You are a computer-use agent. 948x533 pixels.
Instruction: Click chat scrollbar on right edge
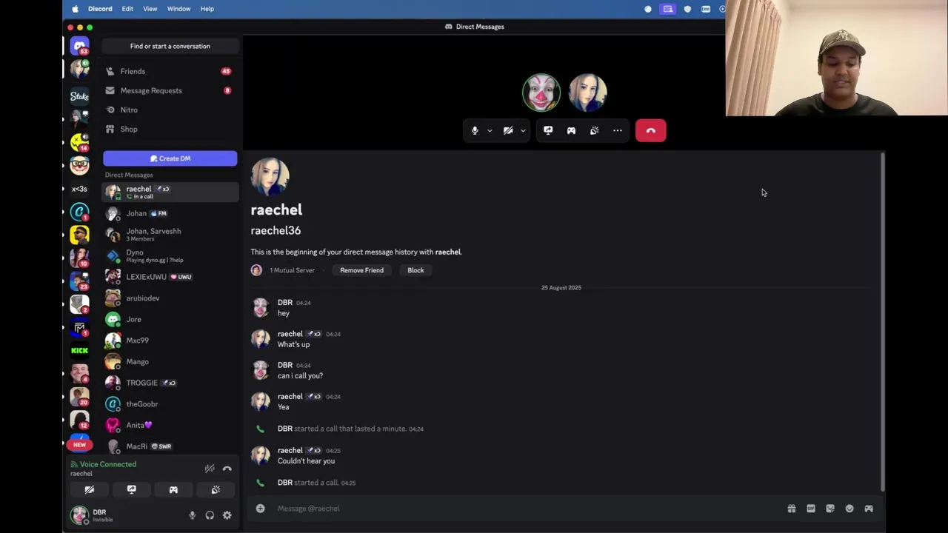point(882,322)
